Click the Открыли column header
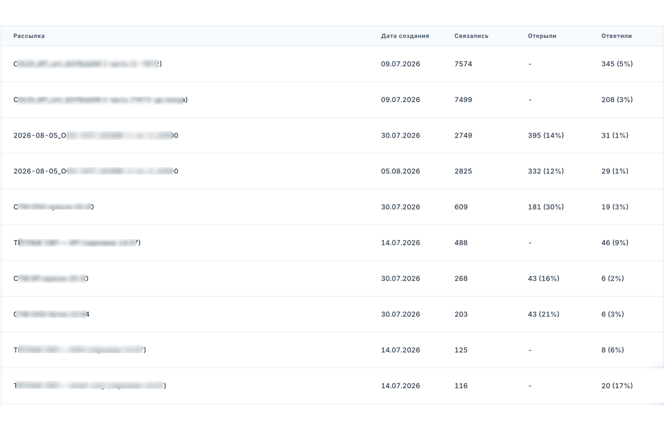 point(542,36)
